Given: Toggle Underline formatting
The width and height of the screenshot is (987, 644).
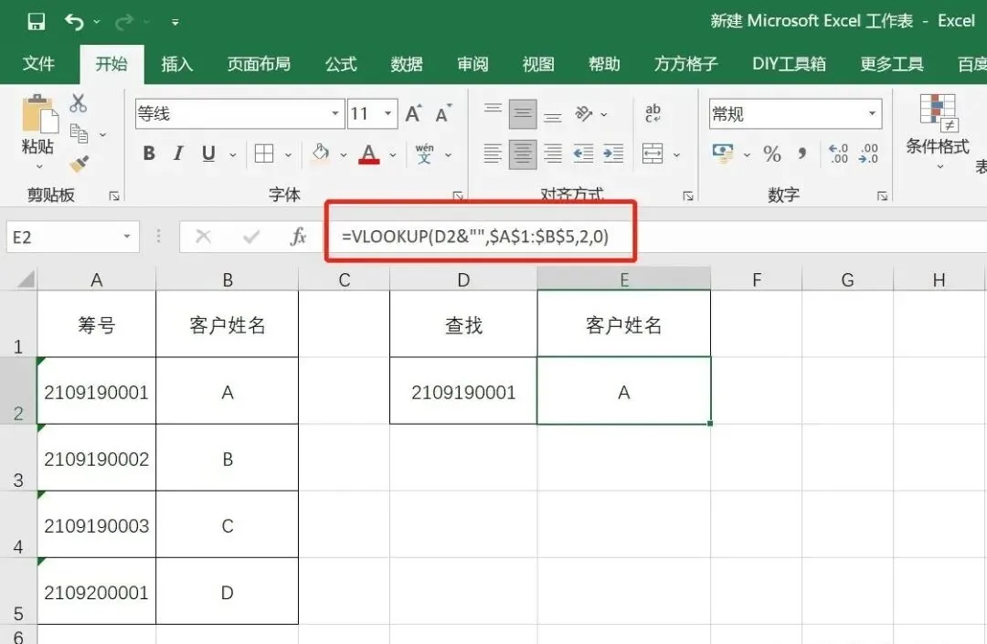Looking at the screenshot, I should [x=208, y=153].
